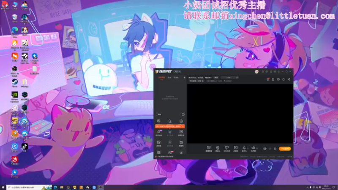Edit the stream title with pencil icon
Image resolution: width=338 pixels, height=190 pixels.
(x=237, y=78)
